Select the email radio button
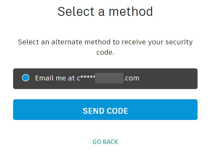The height and width of the screenshot is (155, 211). (x=26, y=78)
